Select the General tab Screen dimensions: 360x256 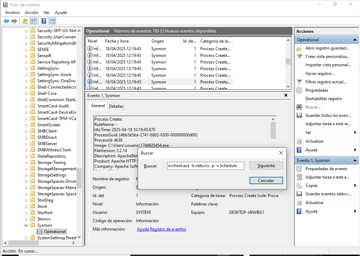click(x=98, y=106)
